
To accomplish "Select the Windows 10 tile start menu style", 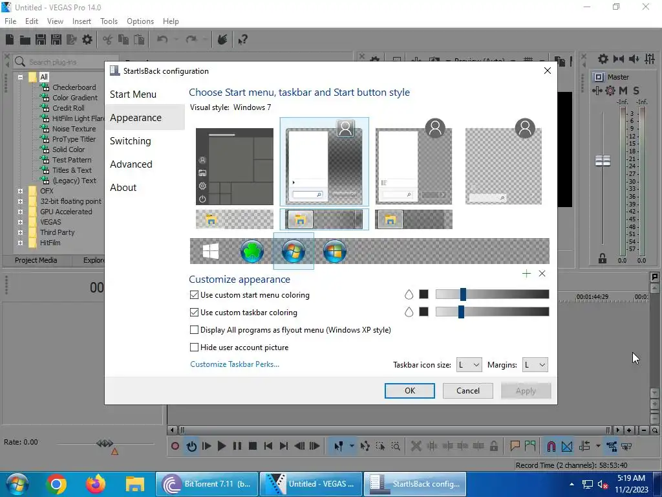I will 234,166.
